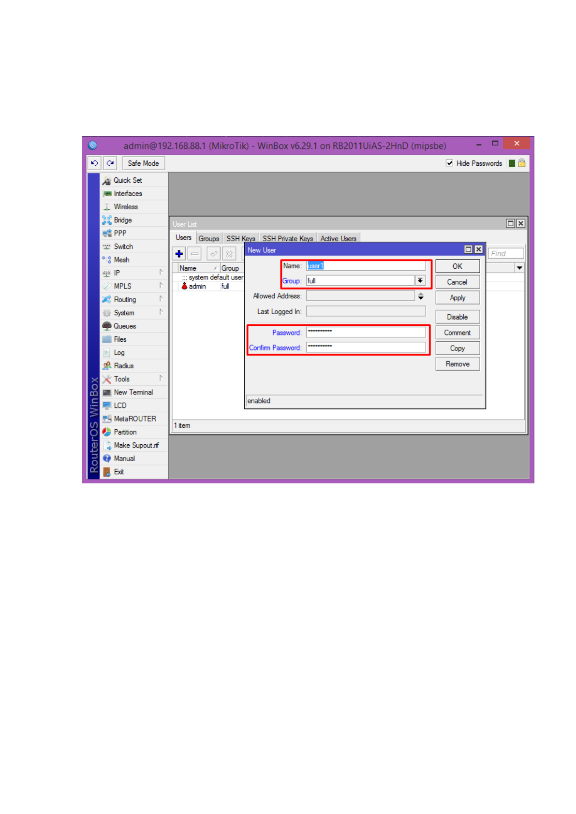Open the Group dropdown arrow in New User

(x=420, y=280)
